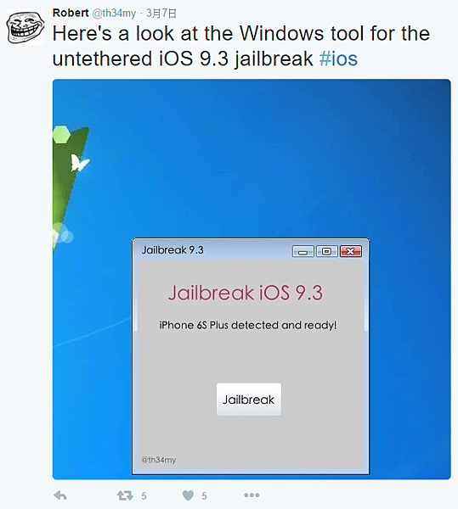Image resolution: width=458 pixels, height=509 pixels.
Task: Click the Jailbreak button in the tool
Action: point(249,400)
